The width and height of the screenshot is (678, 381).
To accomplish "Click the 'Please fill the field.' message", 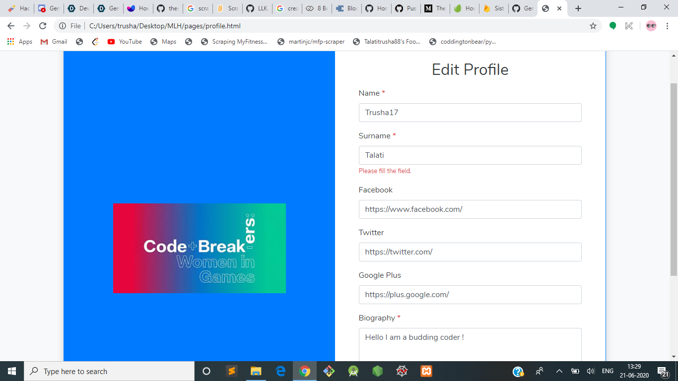I will pyautogui.click(x=385, y=171).
